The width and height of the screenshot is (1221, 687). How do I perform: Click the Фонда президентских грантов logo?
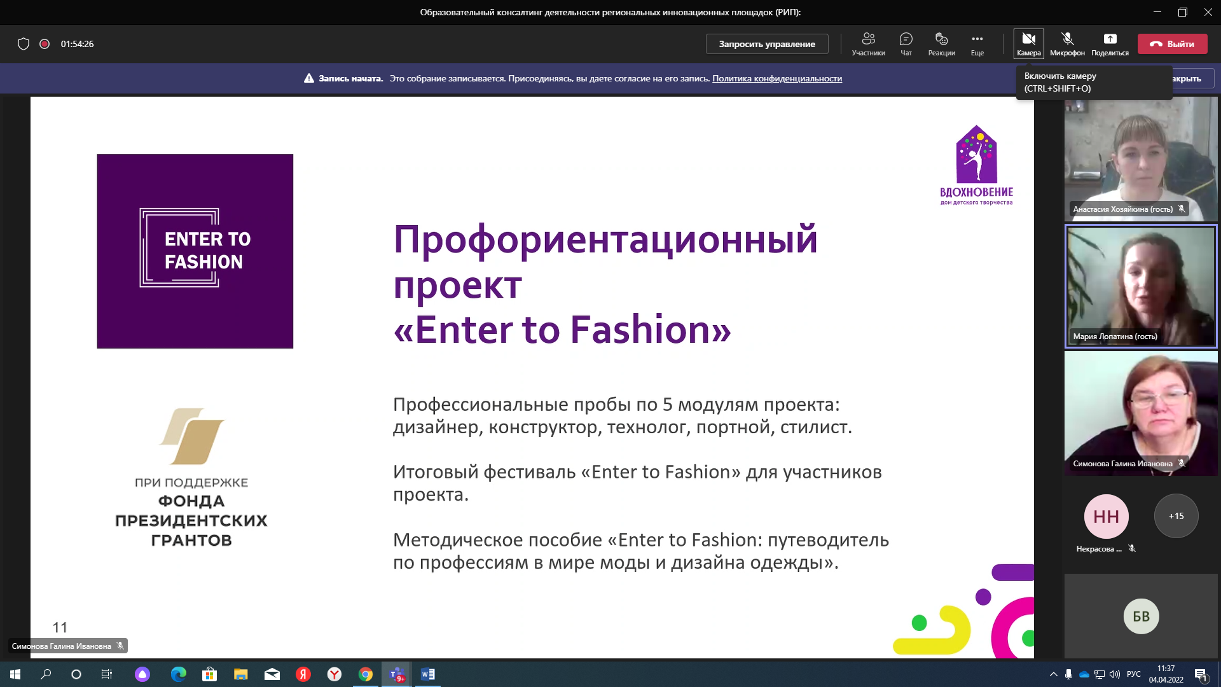(x=191, y=477)
